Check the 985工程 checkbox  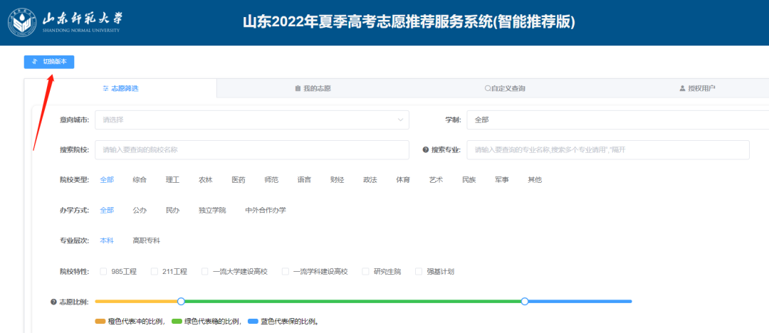pyautogui.click(x=103, y=271)
